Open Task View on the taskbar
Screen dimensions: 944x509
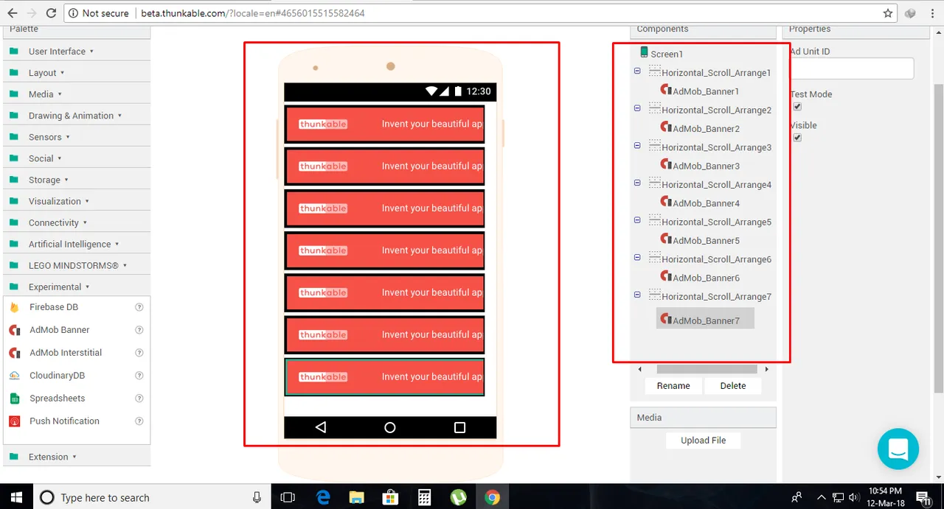(x=288, y=497)
